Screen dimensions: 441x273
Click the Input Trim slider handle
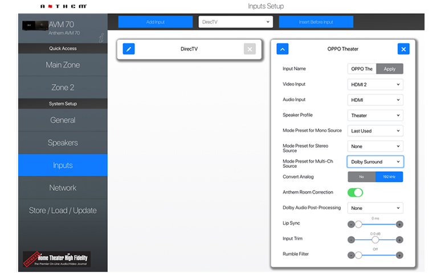click(375, 239)
